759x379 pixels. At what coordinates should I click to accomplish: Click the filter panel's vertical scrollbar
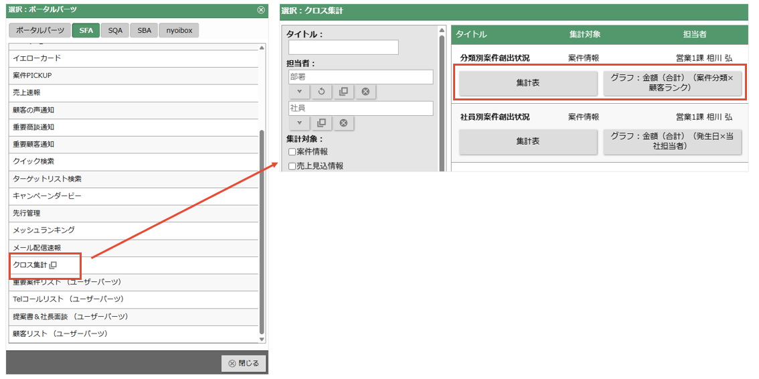point(442,100)
